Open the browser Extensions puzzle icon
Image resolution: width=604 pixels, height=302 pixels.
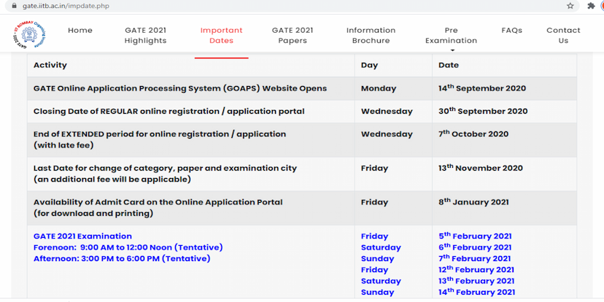point(590,5)
